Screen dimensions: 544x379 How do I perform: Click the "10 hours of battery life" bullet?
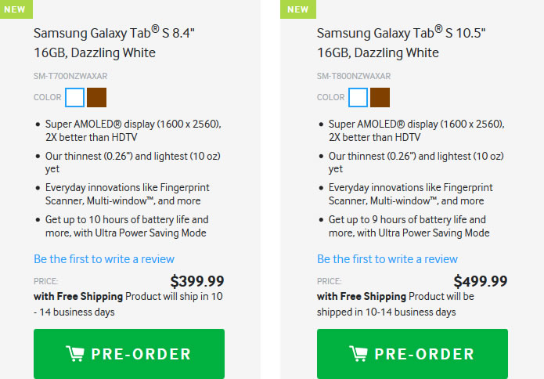pos(127,226)
